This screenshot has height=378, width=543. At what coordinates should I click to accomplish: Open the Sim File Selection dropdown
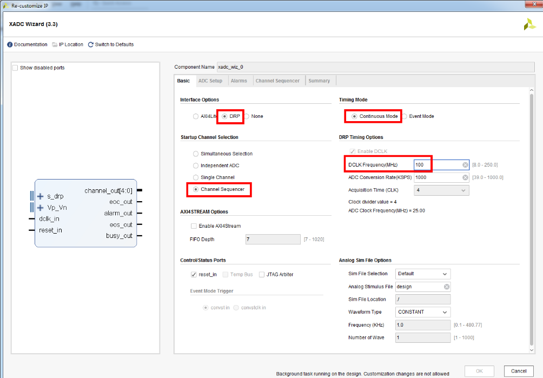(x=423, y=274)
